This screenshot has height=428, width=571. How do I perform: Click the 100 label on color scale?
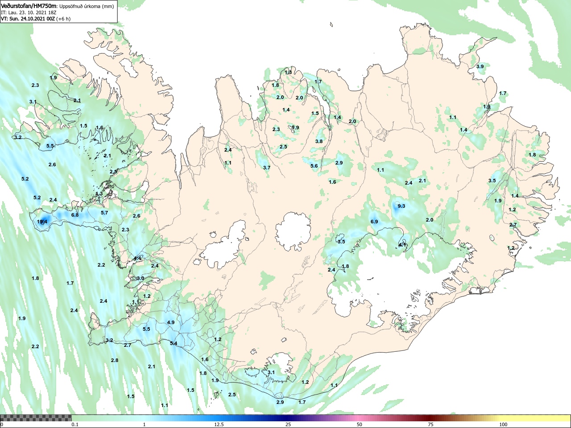coord(503,424)
